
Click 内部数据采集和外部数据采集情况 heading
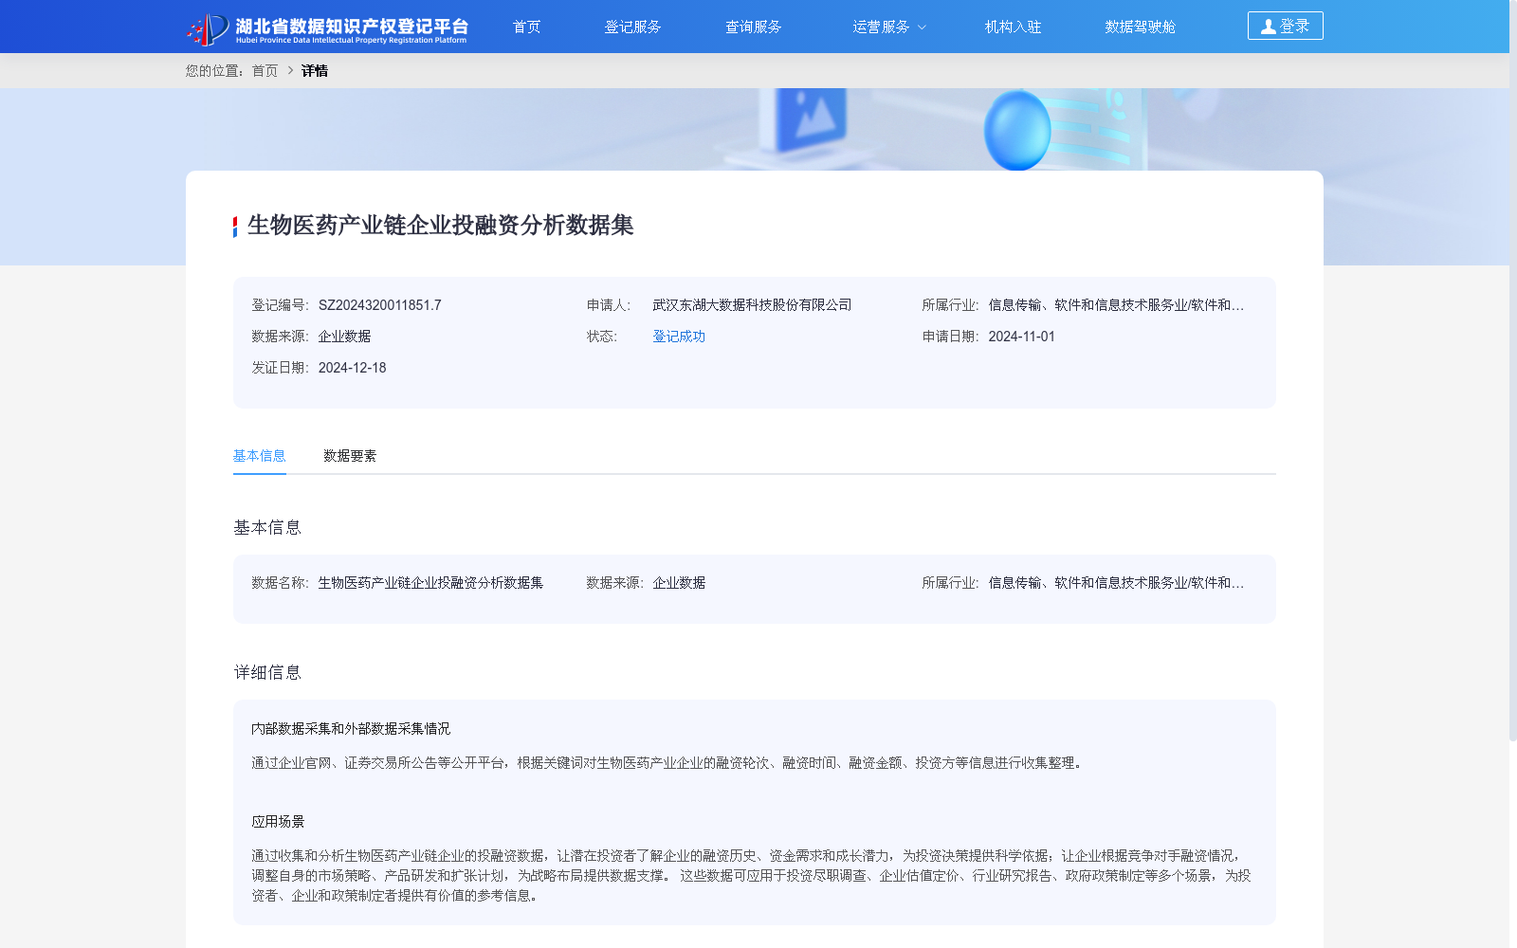(351, 729)
